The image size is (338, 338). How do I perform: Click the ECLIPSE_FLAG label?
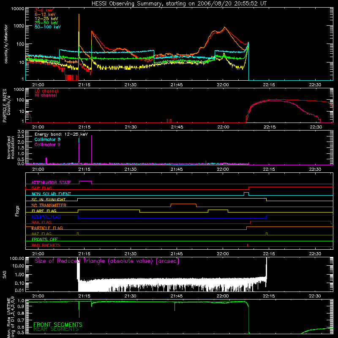(46, 217)
